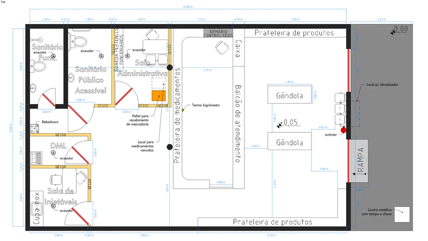Select the Bebedouro fixture symbol
The height and width of the screenshot is (241, 428).
click(x=34, y=128)
